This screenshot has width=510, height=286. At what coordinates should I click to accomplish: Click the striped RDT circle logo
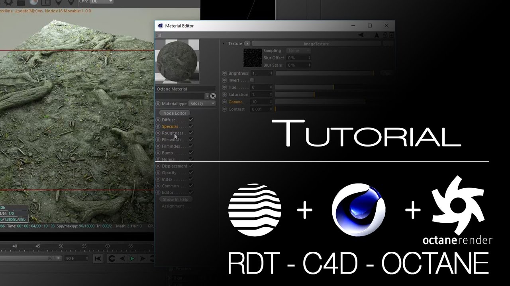pyautogui.click(x=255, y=210)
